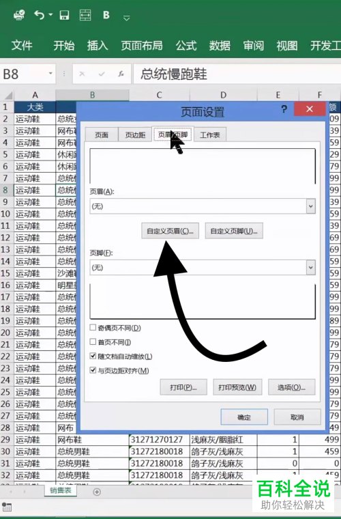Click the 打印预览 button
Screen dimensions: 341x519
237,387
